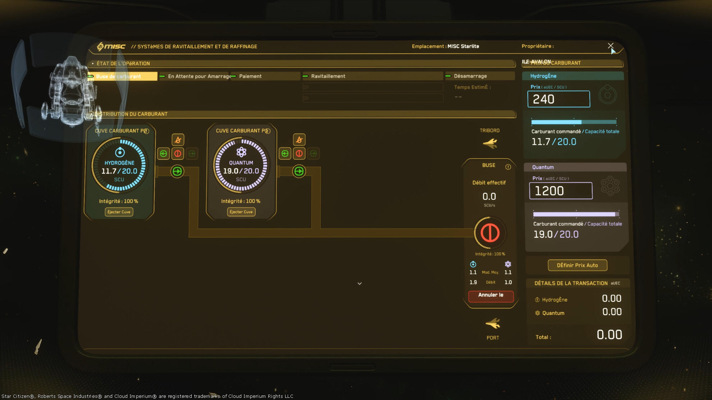The width and height of the screenshot is (712, 400).
Task: Click the blue ring gauge of the hydrogen tank
Action: 119,166
